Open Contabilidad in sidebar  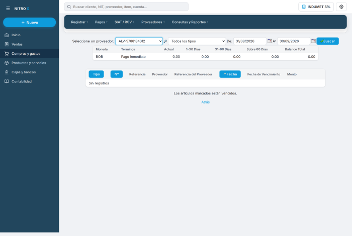point(29,81)
